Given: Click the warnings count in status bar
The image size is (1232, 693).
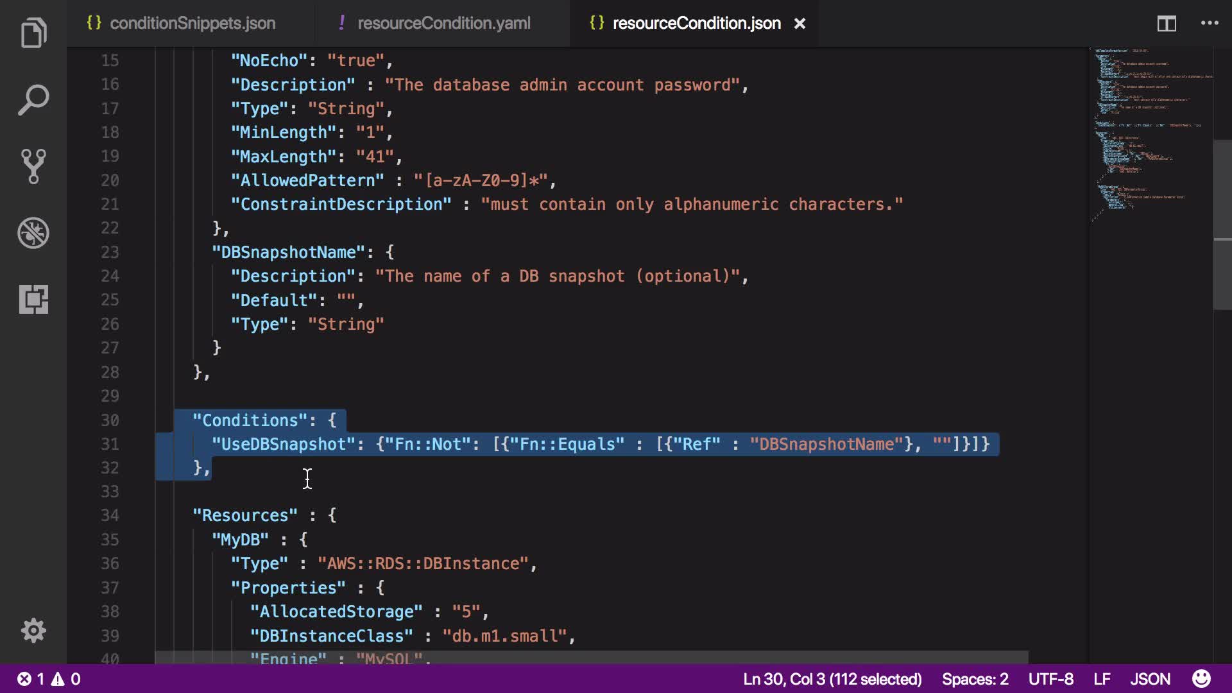Looking at the screenshot, I should [66, 679].
